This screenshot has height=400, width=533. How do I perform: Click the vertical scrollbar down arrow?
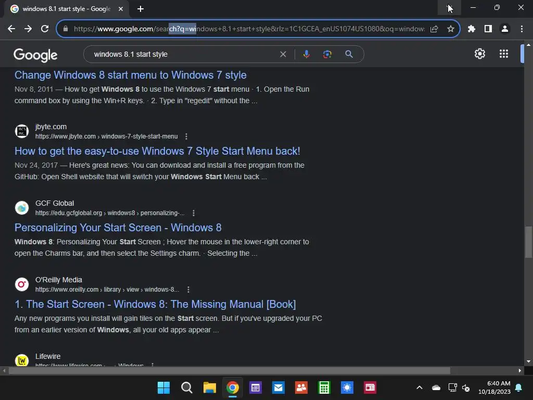[528, 361]
